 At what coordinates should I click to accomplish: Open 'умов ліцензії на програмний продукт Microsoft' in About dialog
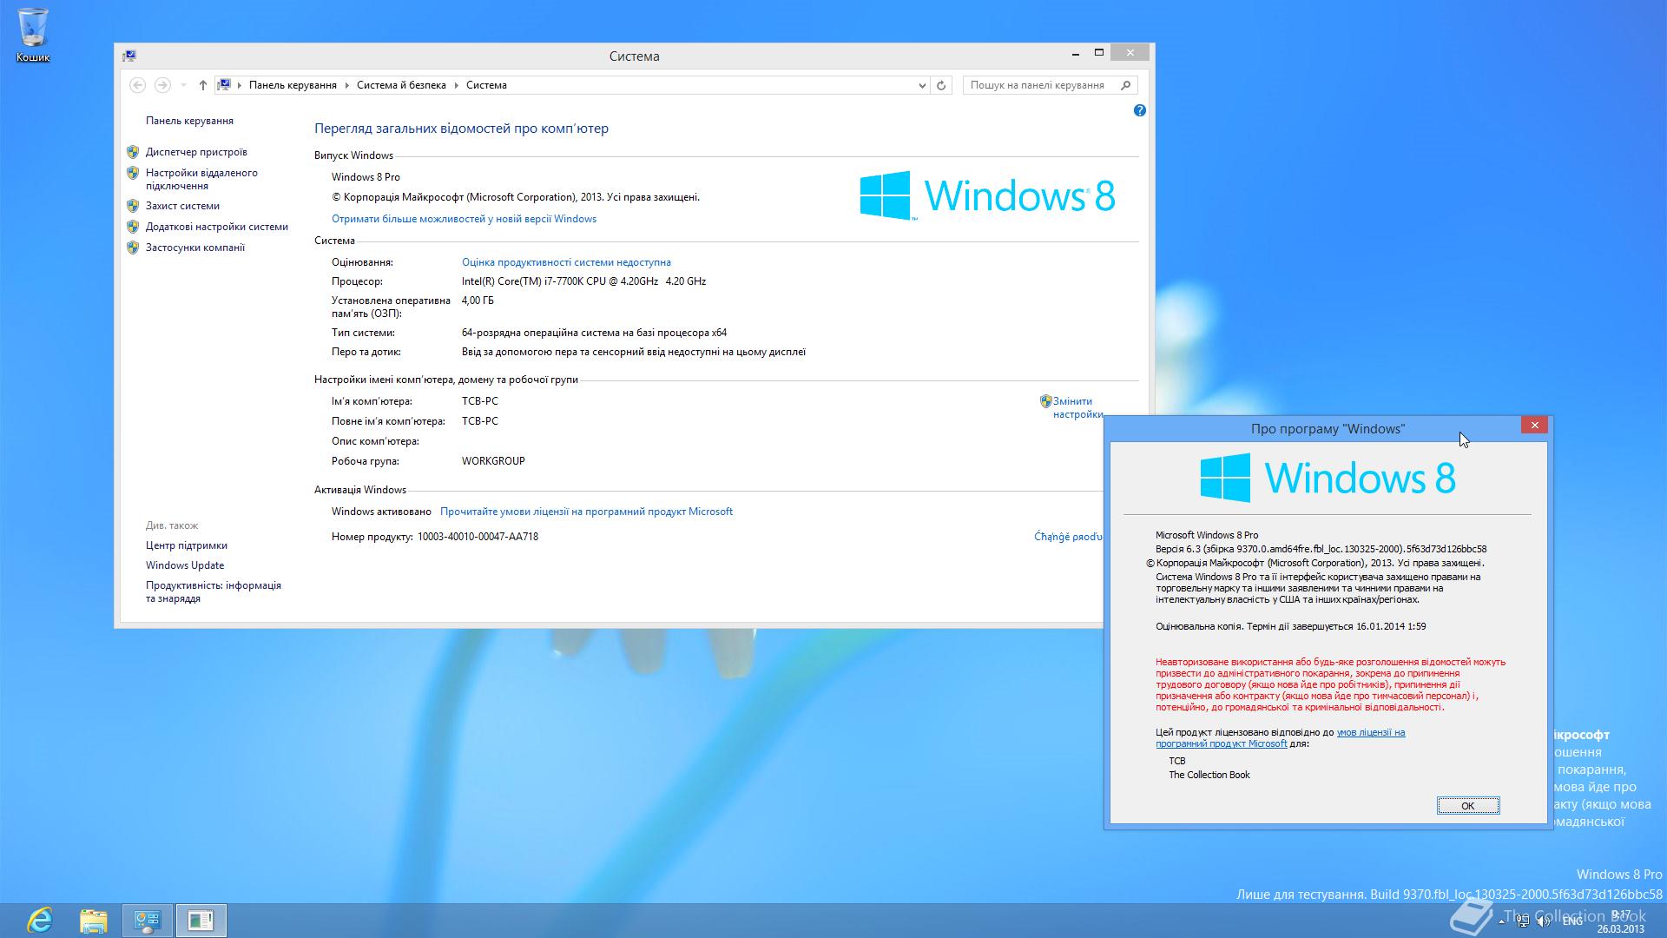pyautogui.click(x=1280, y=737)
